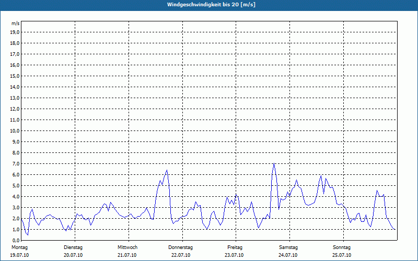
Task: Click the 'Samstag' day label
Action: tap(288, 247)
